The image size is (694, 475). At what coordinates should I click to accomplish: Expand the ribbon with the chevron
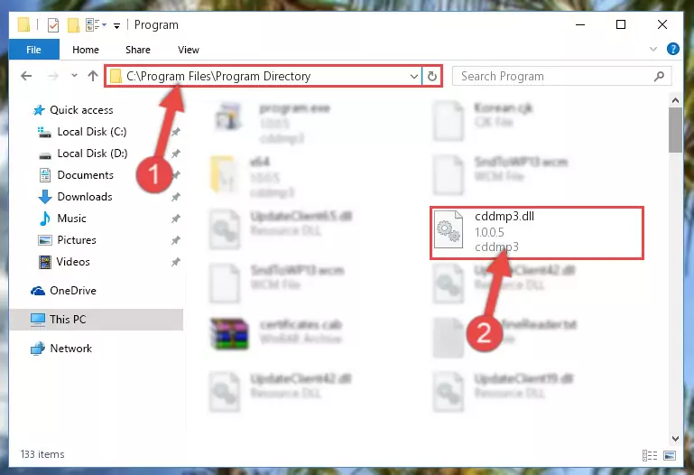point(653,49)
